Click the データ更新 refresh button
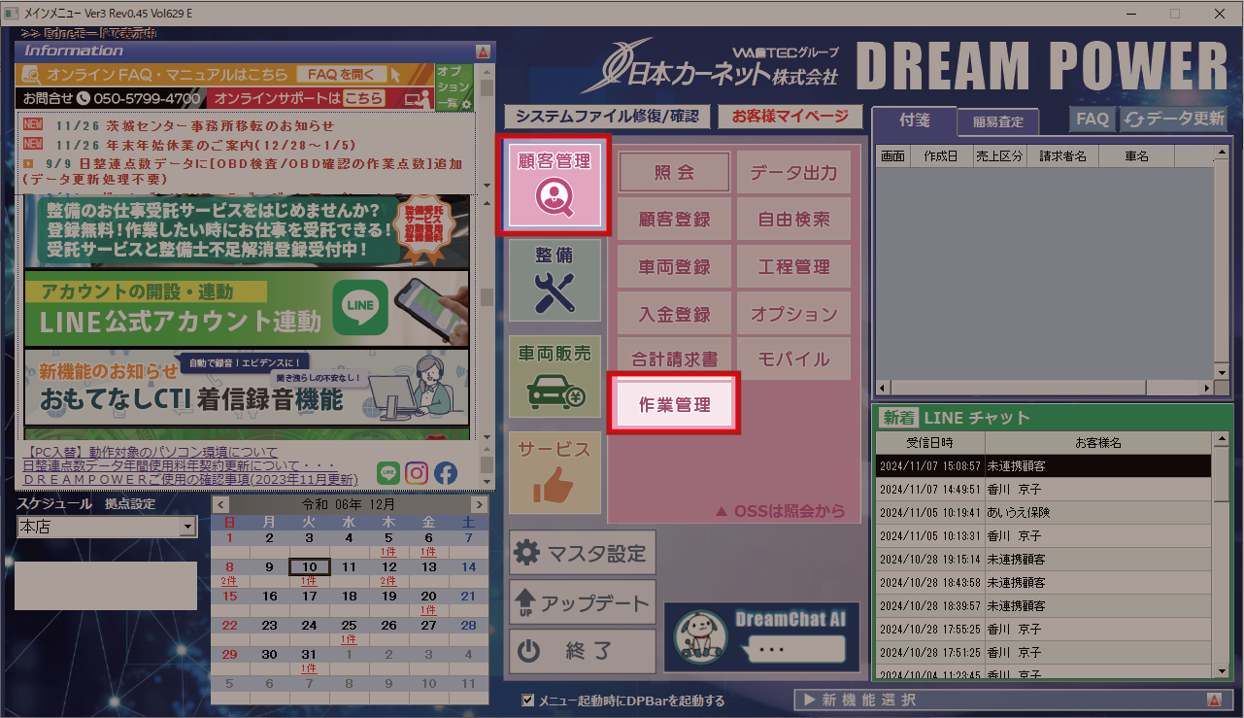 1173,119
